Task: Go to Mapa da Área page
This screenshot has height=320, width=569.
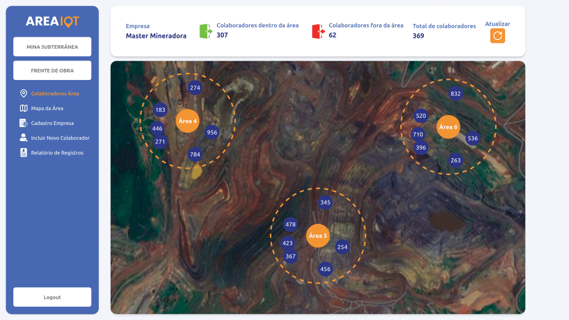Action: [x=47, y=108]
